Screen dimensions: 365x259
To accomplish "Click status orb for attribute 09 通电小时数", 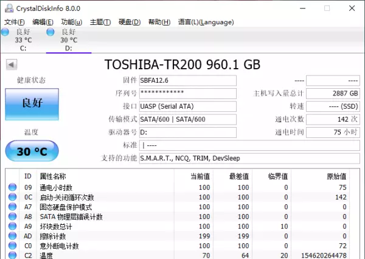I will click(13, 187).
